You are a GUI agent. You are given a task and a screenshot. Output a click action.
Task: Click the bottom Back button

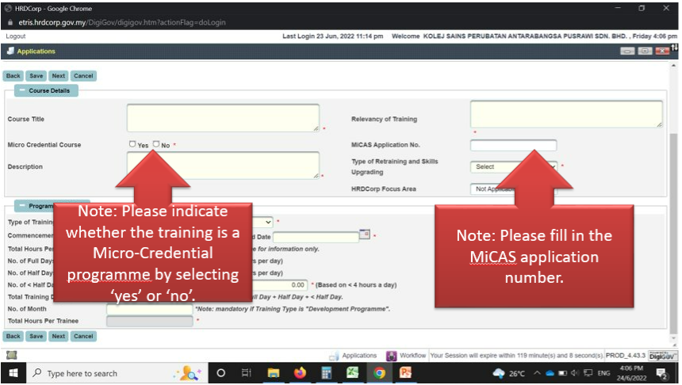click(13, 336)
